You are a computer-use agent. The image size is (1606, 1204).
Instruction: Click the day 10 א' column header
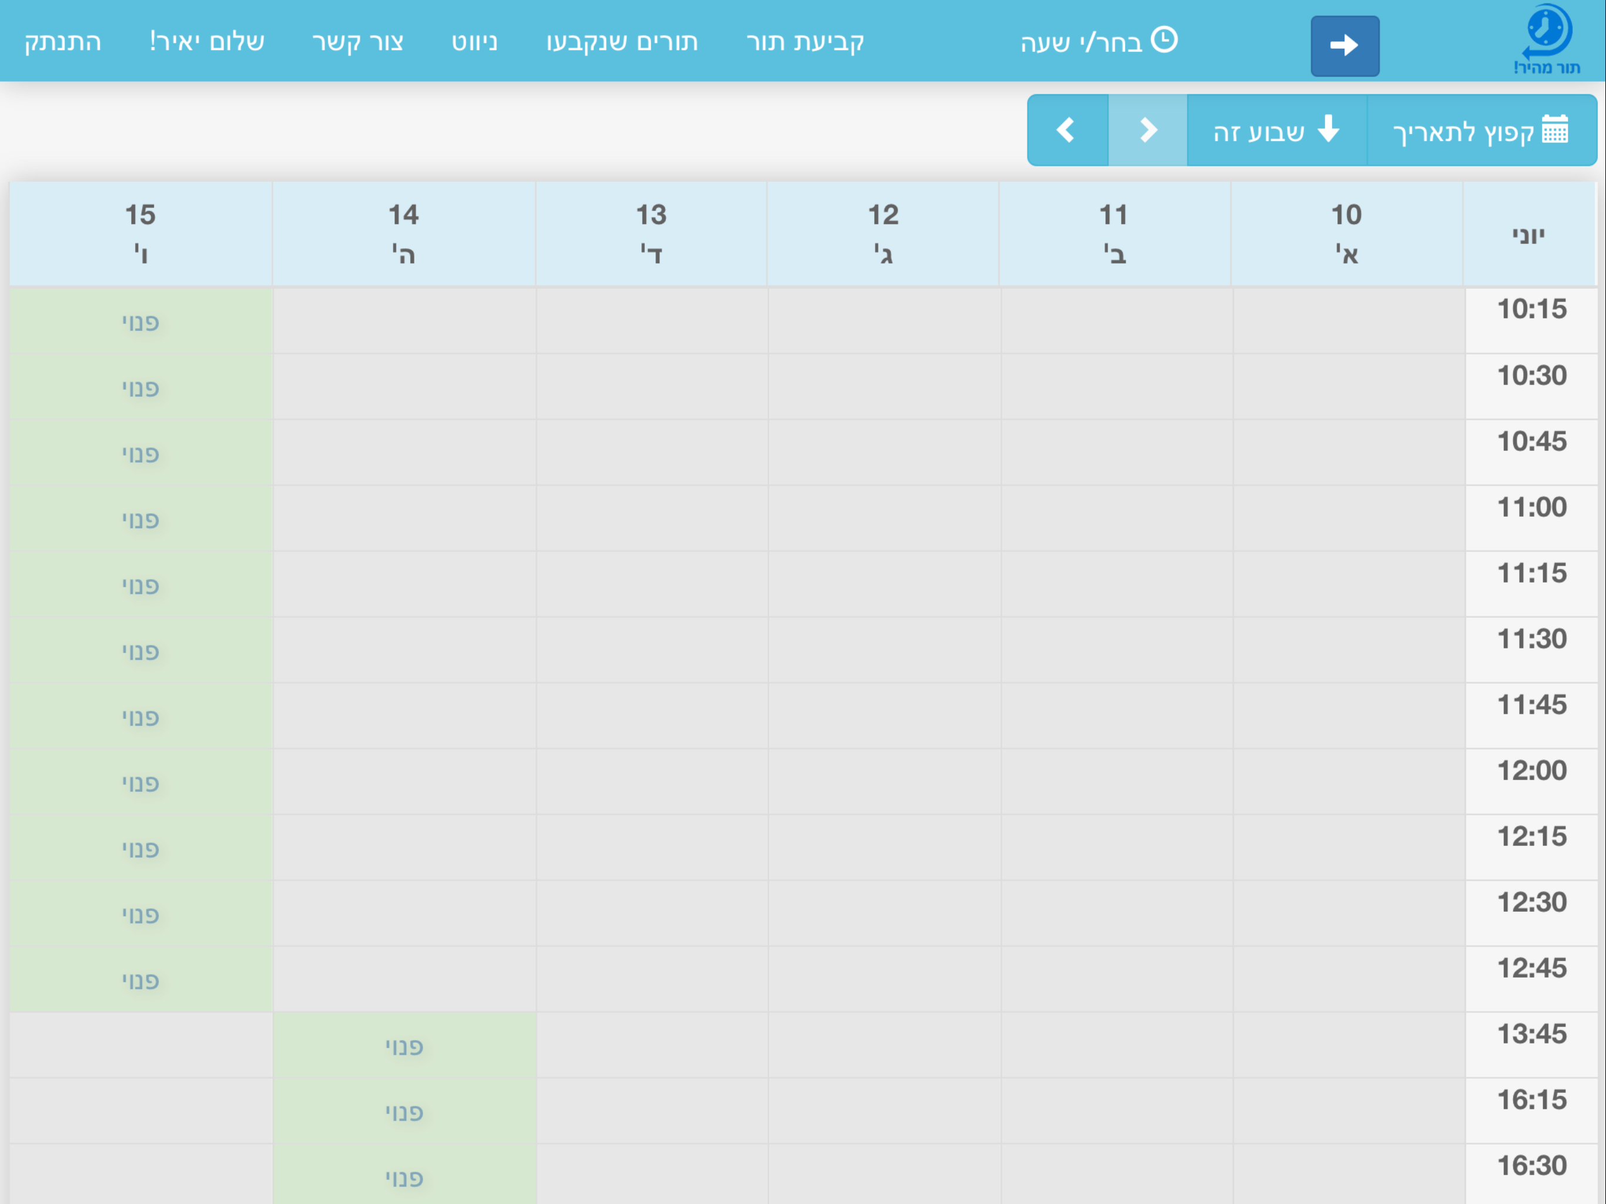(x=1347, y=234)
